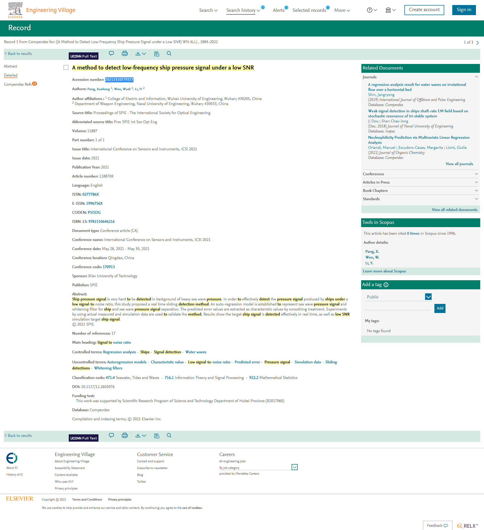Open the Search menu in header
484x530 pixels.
pyautogui.click(x=208, y=10)
